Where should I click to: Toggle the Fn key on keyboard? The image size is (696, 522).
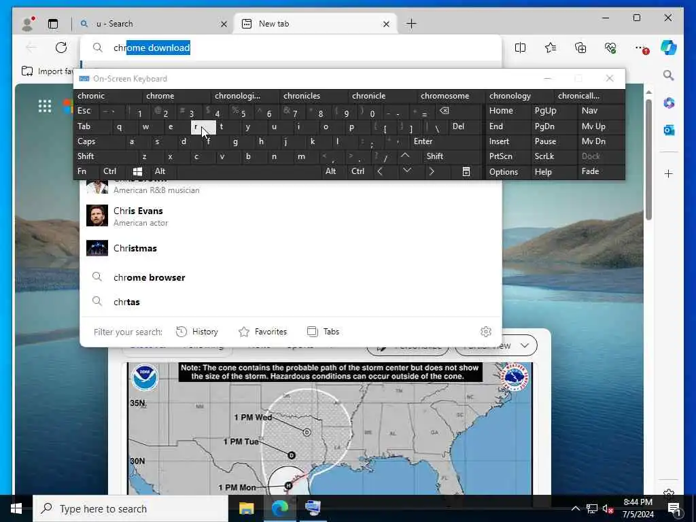tap(85, 171)
